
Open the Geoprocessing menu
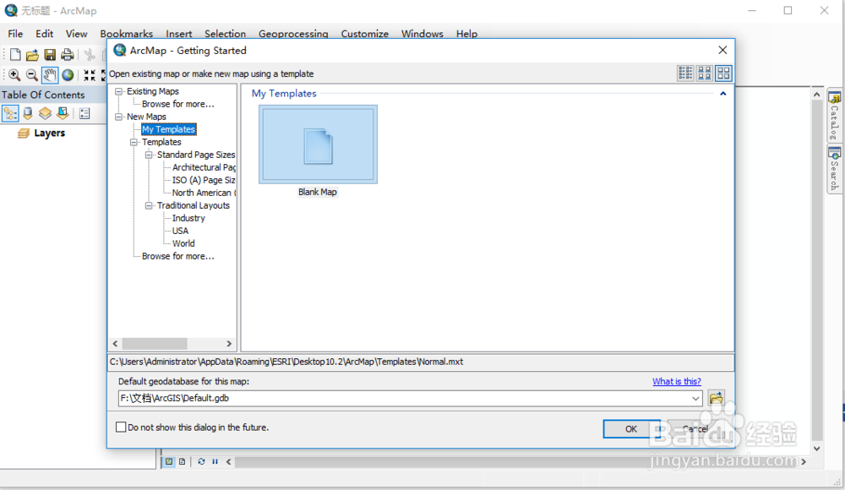pos(293,34)
